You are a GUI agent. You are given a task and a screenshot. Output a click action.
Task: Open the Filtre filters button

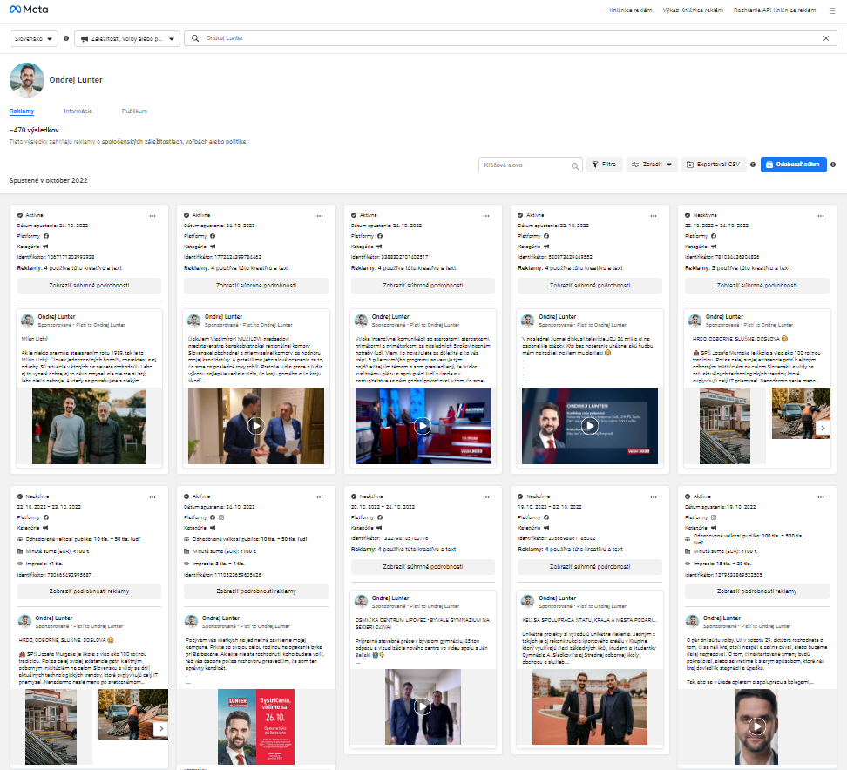(604, 165)
